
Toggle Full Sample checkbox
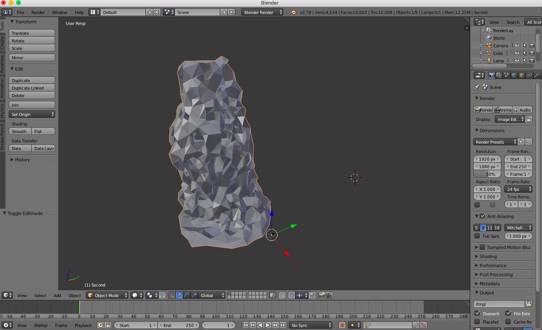pyautogui.click(x=477, y=236)
